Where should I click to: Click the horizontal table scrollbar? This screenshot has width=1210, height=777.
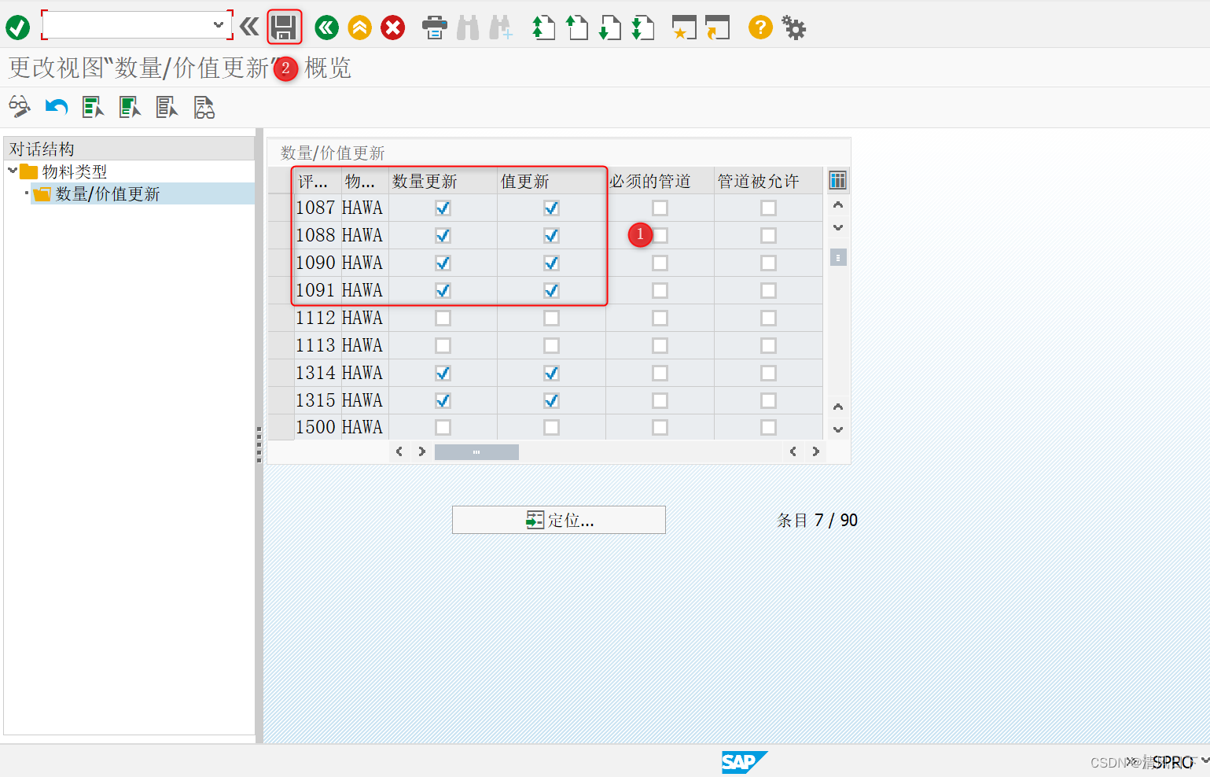point(476,451)
